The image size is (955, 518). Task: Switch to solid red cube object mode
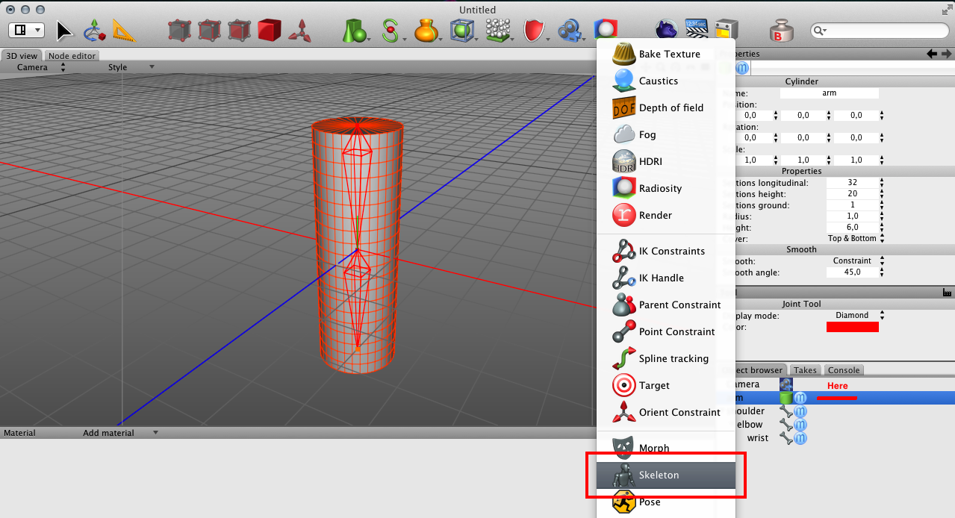point(269,31)
